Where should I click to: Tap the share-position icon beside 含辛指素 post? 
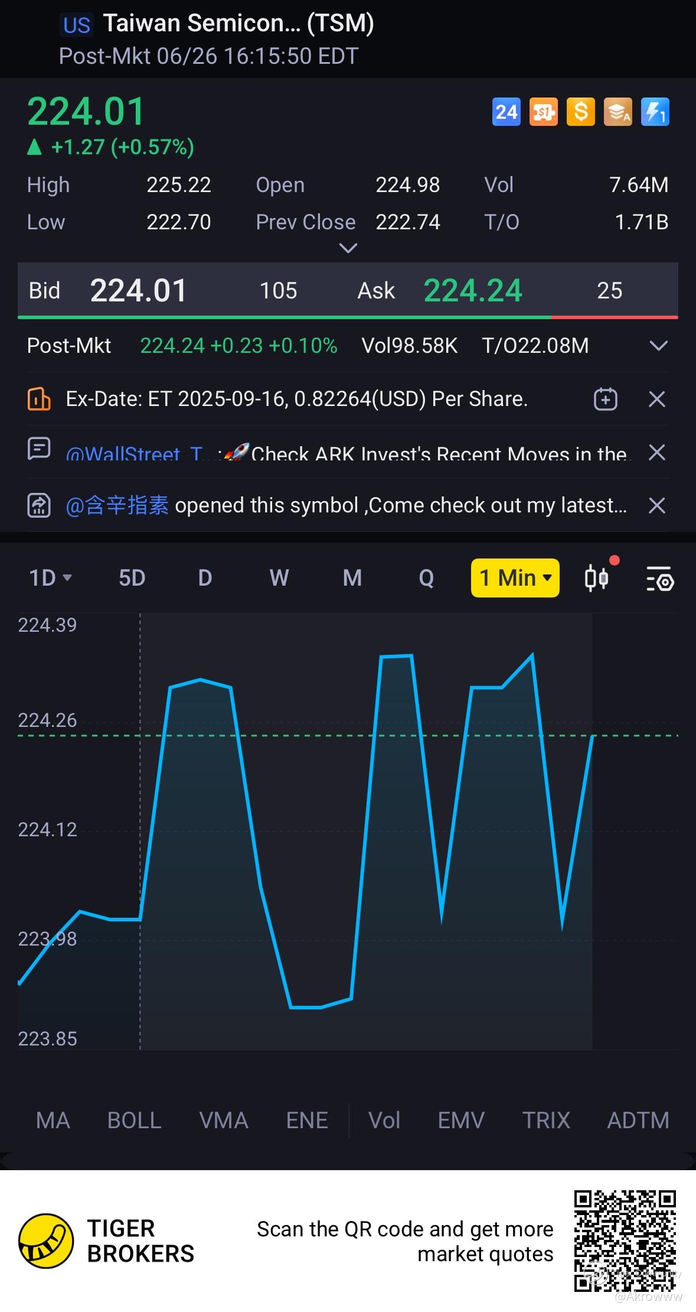click(x=39, y=505)
